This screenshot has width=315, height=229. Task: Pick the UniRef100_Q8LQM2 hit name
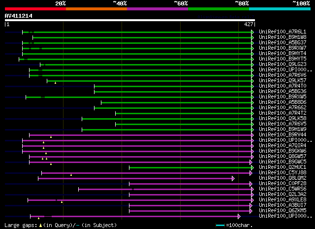click(x=283, y=178)
